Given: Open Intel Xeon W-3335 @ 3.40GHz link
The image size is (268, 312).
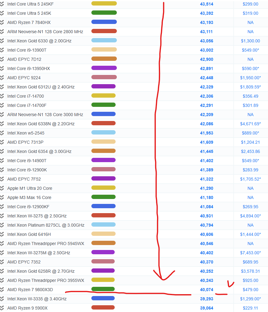Looking at the screenshot, I should (x=37, y=299).
